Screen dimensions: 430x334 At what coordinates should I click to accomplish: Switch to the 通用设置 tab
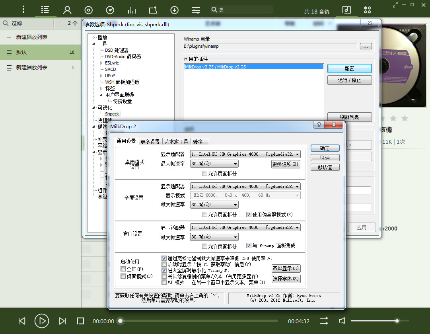126,141
